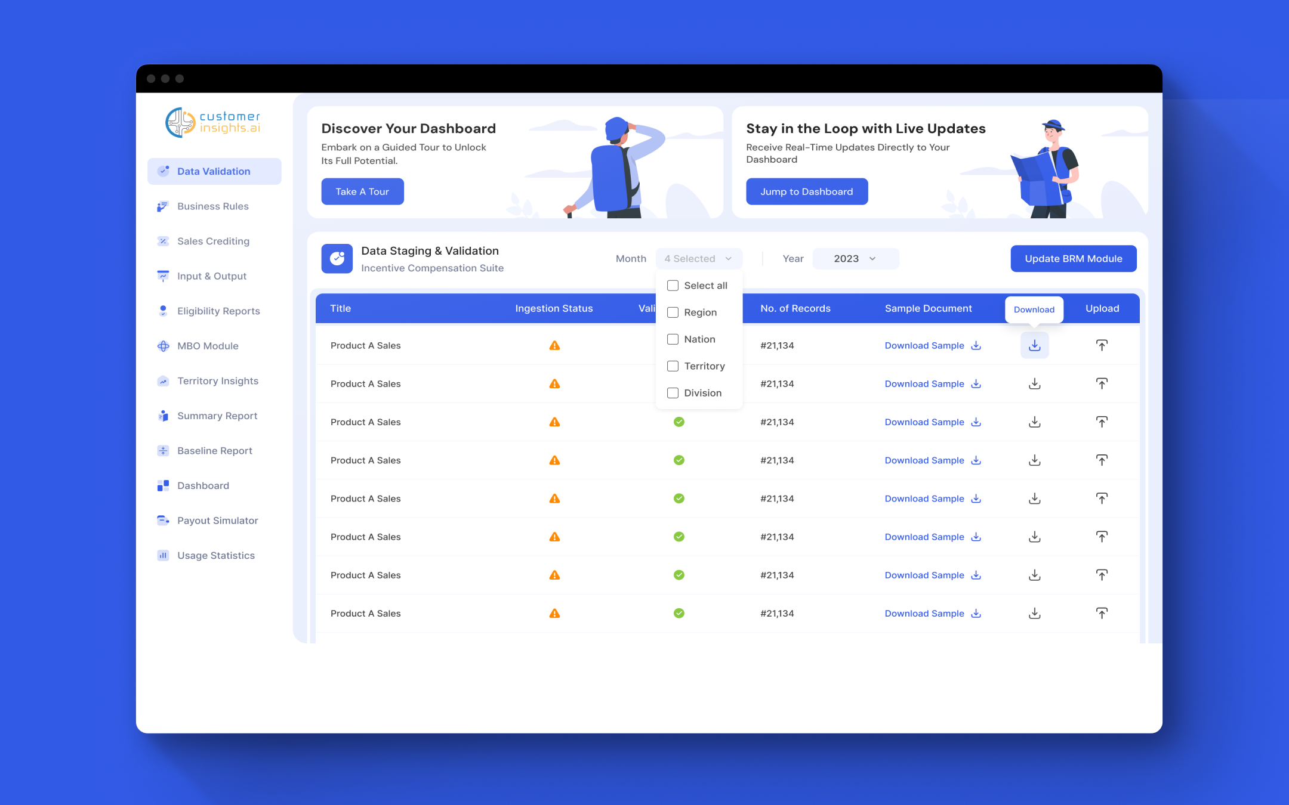The height and width of the screenshot is (805, 1289).
Task: Click Usage Statistics sidebar icon
Action: [x=163, y=555]
